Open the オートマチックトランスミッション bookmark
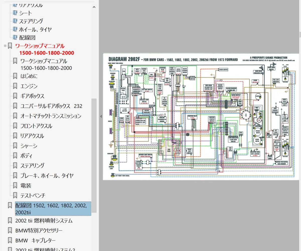The image size is (301, 251). pyautogui.click(x=51, y=116)
